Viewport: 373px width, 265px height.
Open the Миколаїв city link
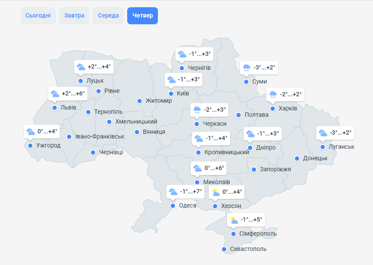tap(216, 182)
